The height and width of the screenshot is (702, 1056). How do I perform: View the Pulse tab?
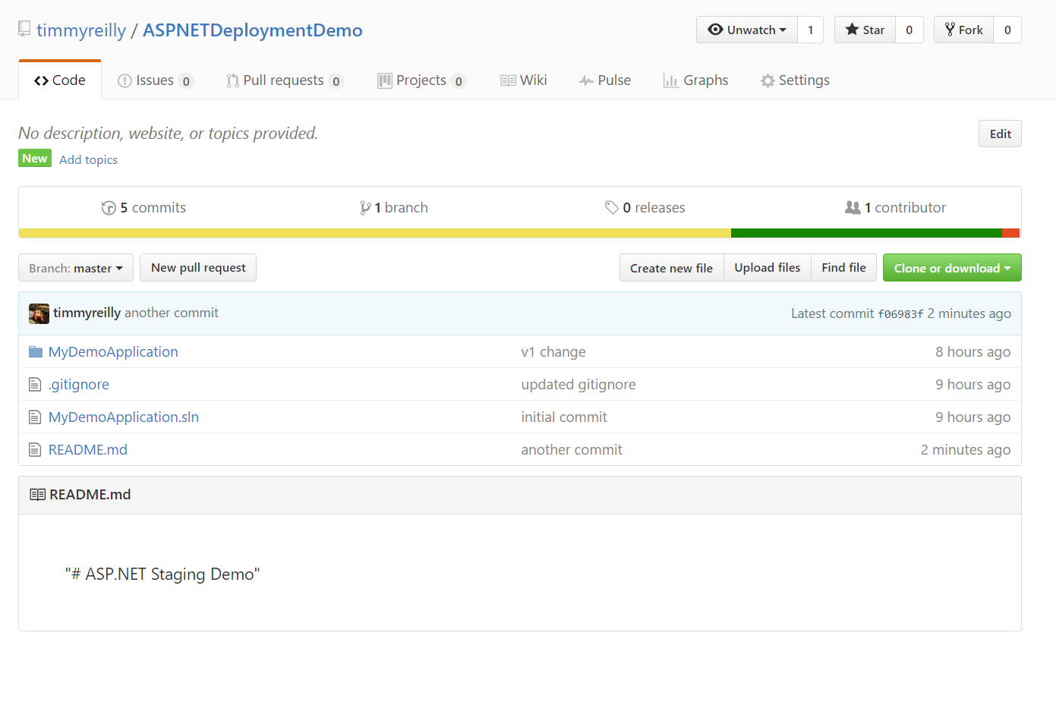[x=605, y=80]
